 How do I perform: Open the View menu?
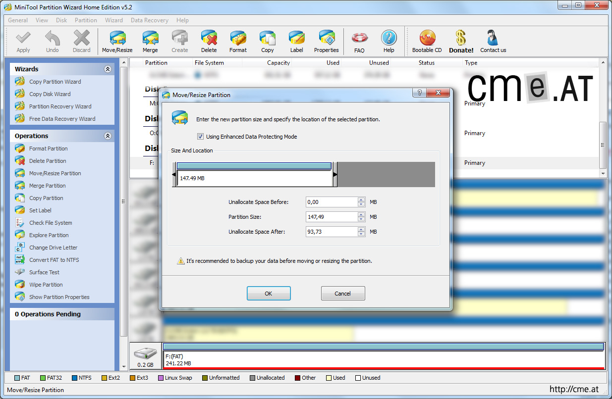(42, 20)
